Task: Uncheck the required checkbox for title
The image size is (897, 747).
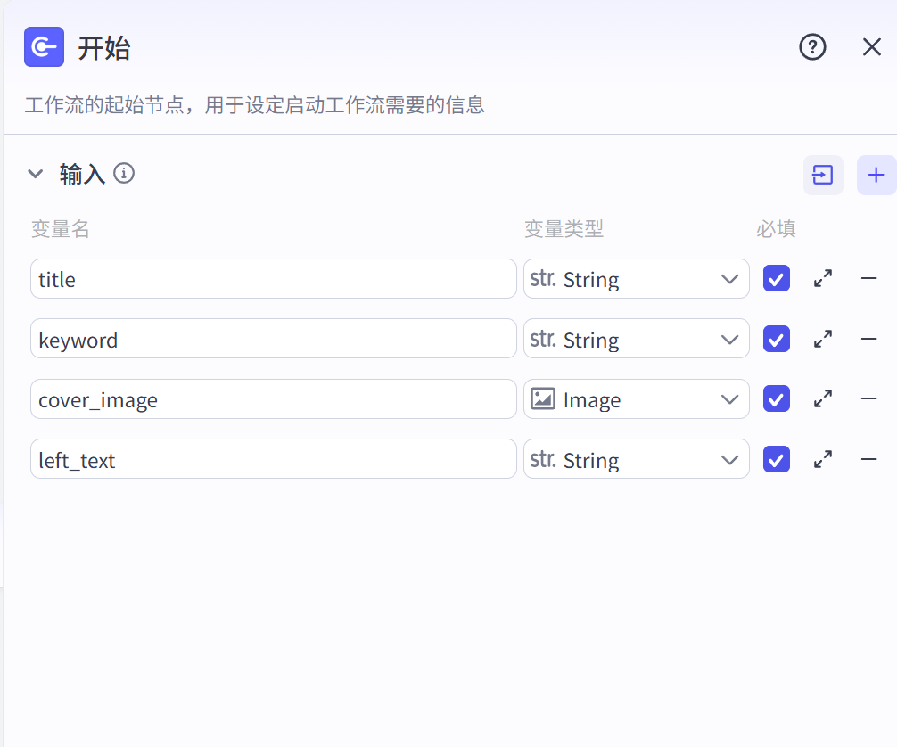Action: point(776,278)
